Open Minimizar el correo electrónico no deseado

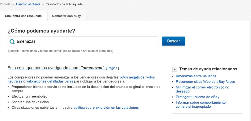(203, 89)
